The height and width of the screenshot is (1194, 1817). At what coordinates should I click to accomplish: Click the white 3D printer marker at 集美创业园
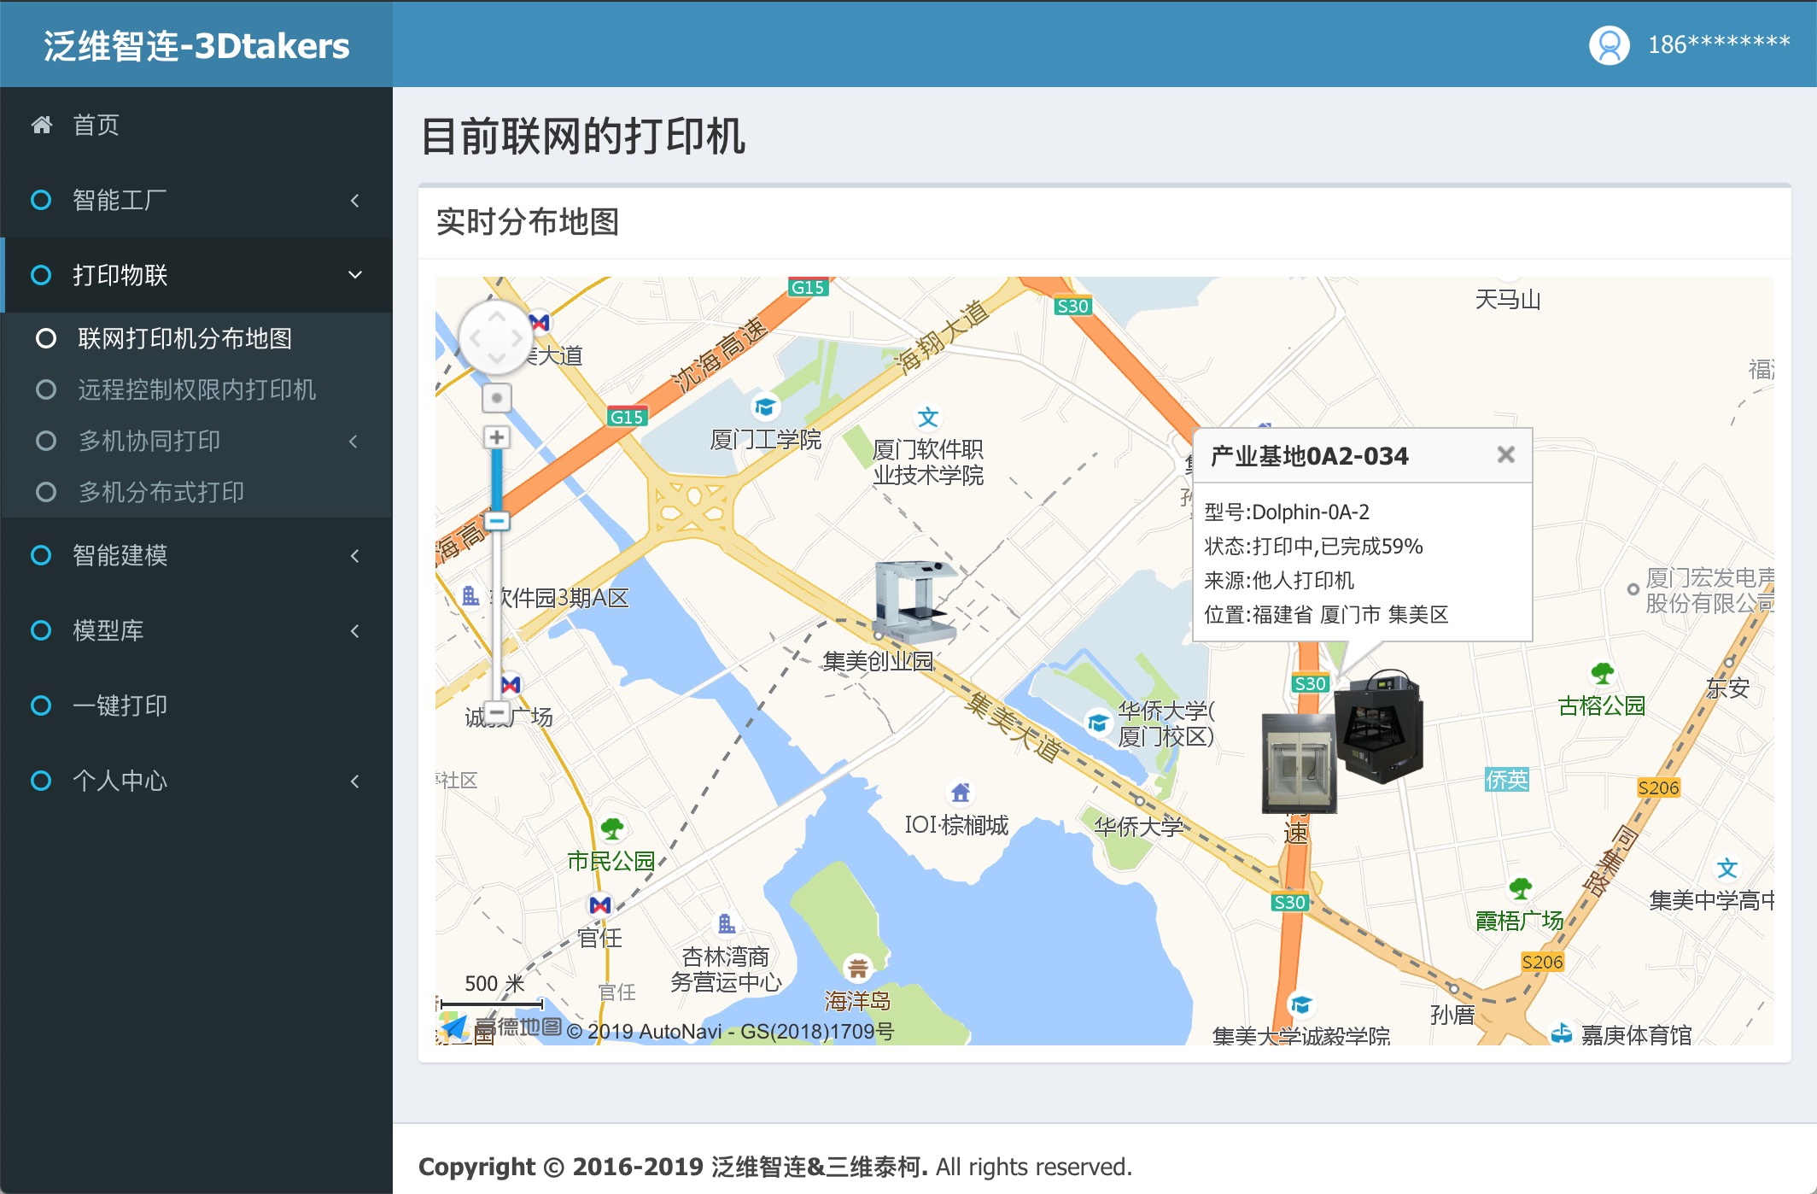[914, 601]
